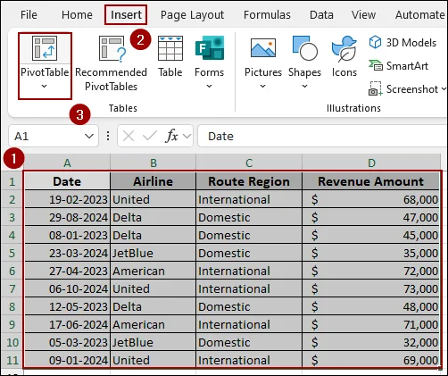448x376 pixels.
Task: Expand the Shapes dropdown arrow
Action: (304, 87)
